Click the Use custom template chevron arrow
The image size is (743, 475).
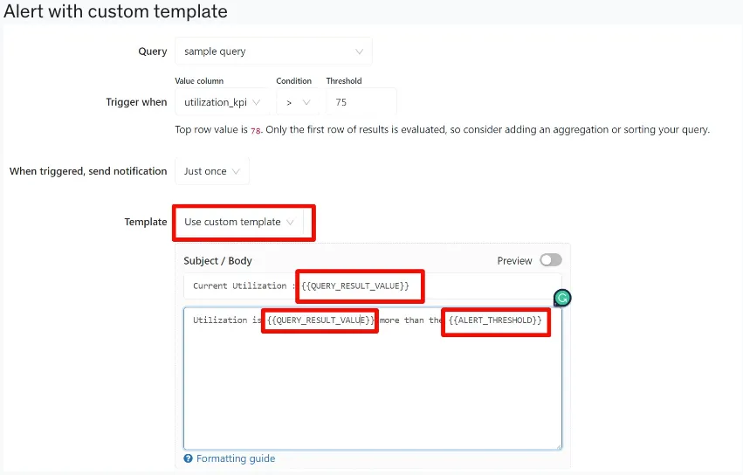click(x=290, y=222)
